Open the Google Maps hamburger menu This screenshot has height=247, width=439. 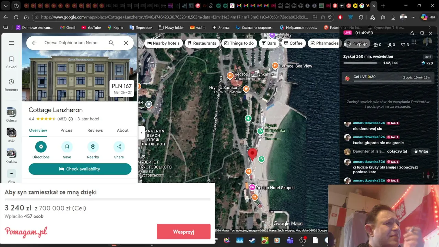coord(11,43)
